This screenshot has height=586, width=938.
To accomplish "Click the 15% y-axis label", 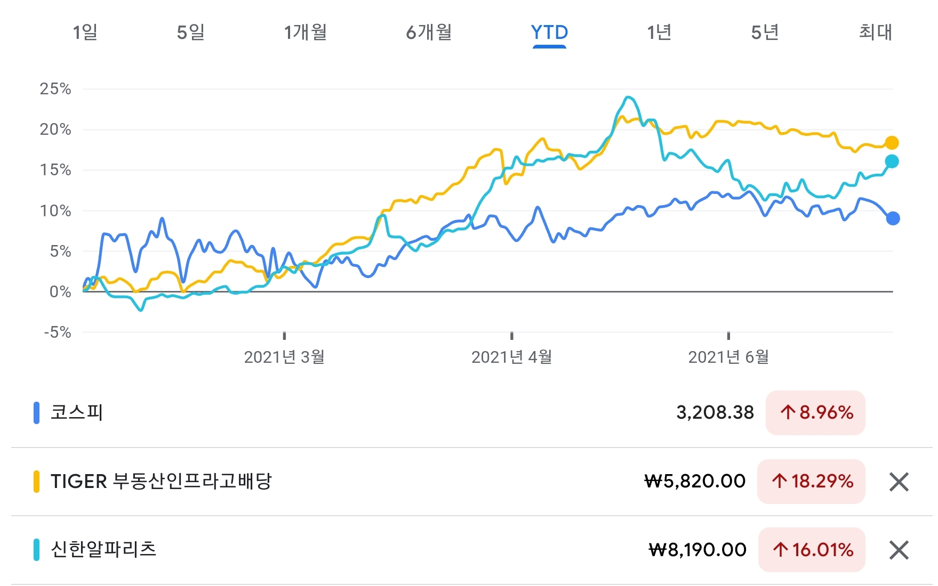I will 55,170.
